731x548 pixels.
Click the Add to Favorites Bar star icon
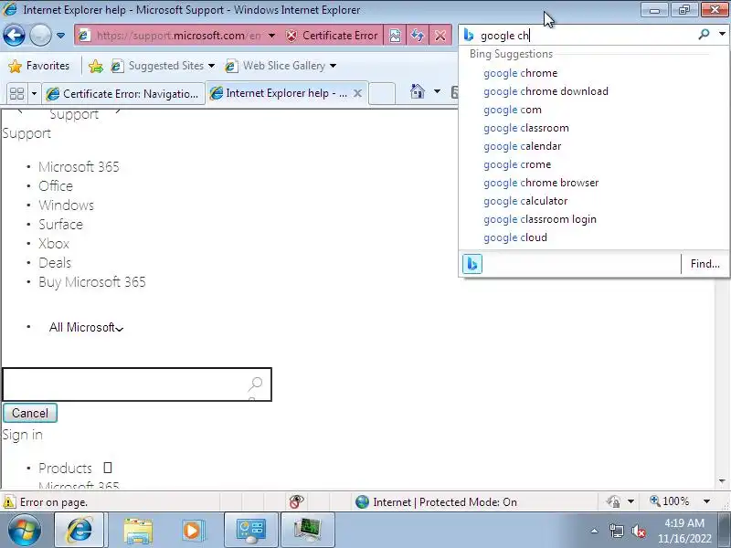(96, 66)
